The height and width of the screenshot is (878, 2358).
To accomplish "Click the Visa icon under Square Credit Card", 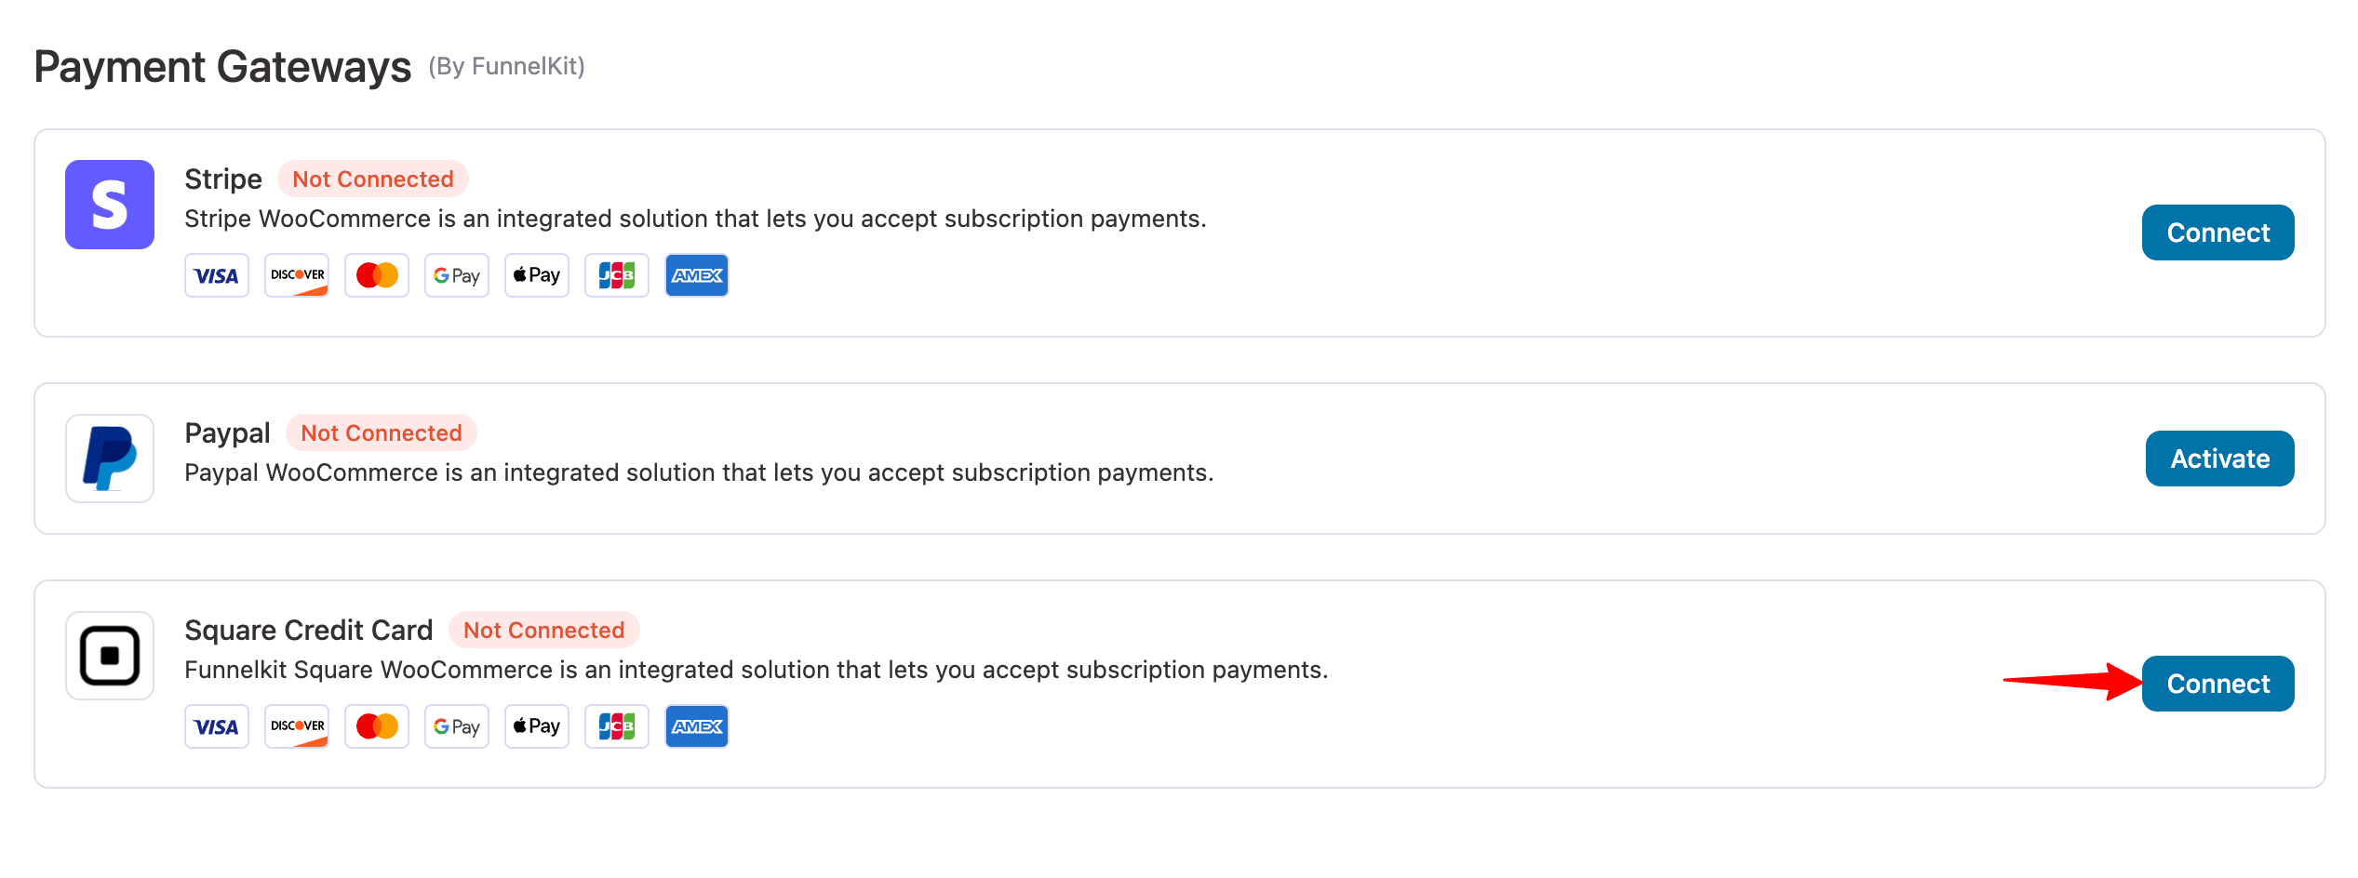I will pos(217,726).
